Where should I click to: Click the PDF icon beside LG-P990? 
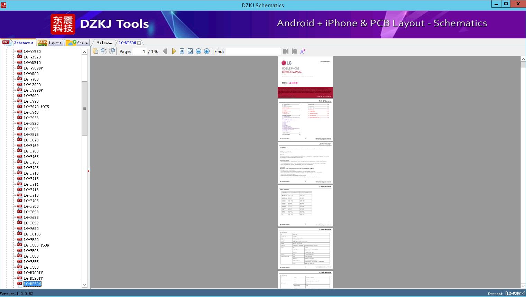[x=19, y=101]
